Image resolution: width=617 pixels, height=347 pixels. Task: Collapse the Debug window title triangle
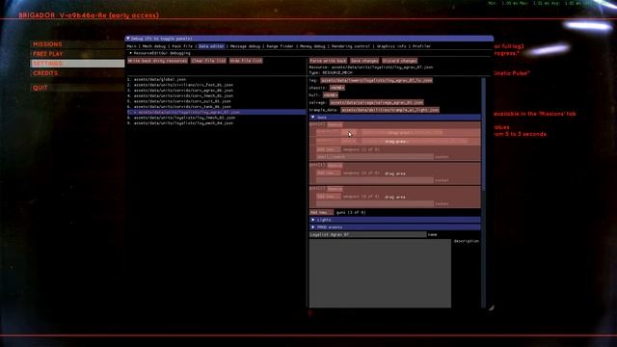[x=128, y=39]
